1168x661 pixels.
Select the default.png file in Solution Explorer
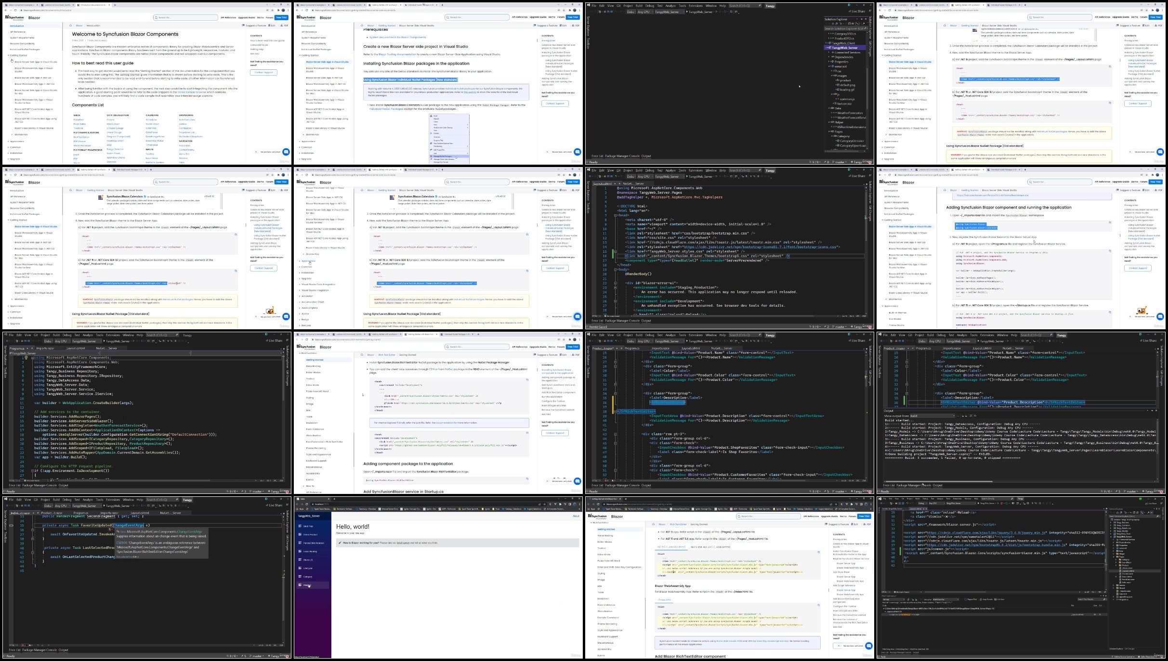(x=847, y=85)
